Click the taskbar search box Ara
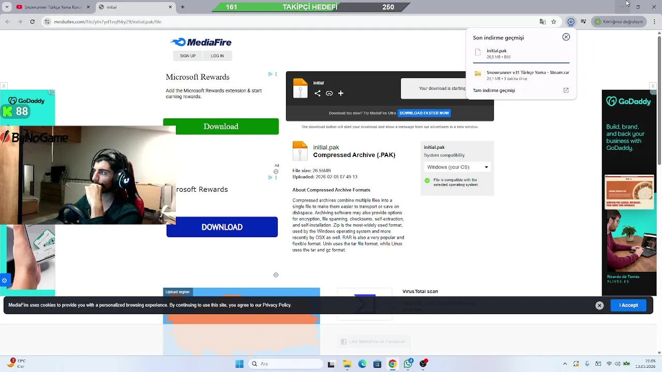 [285, 364]
